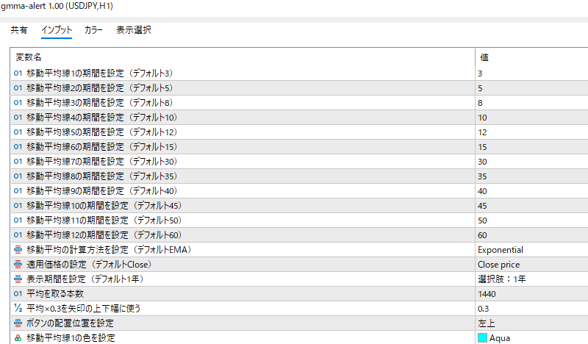Click the enum icon beside ボタンの配置位置 row
Screen dimensions: 588x344
coord(18,323)
